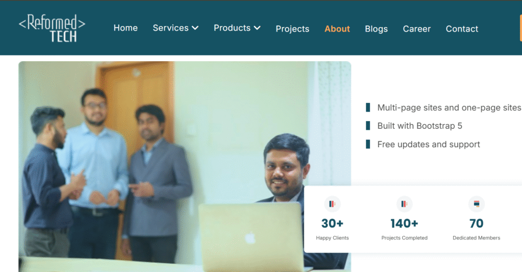Open the Products menu
The width and height of the screenshot is (522, 272).
point(237,28)
